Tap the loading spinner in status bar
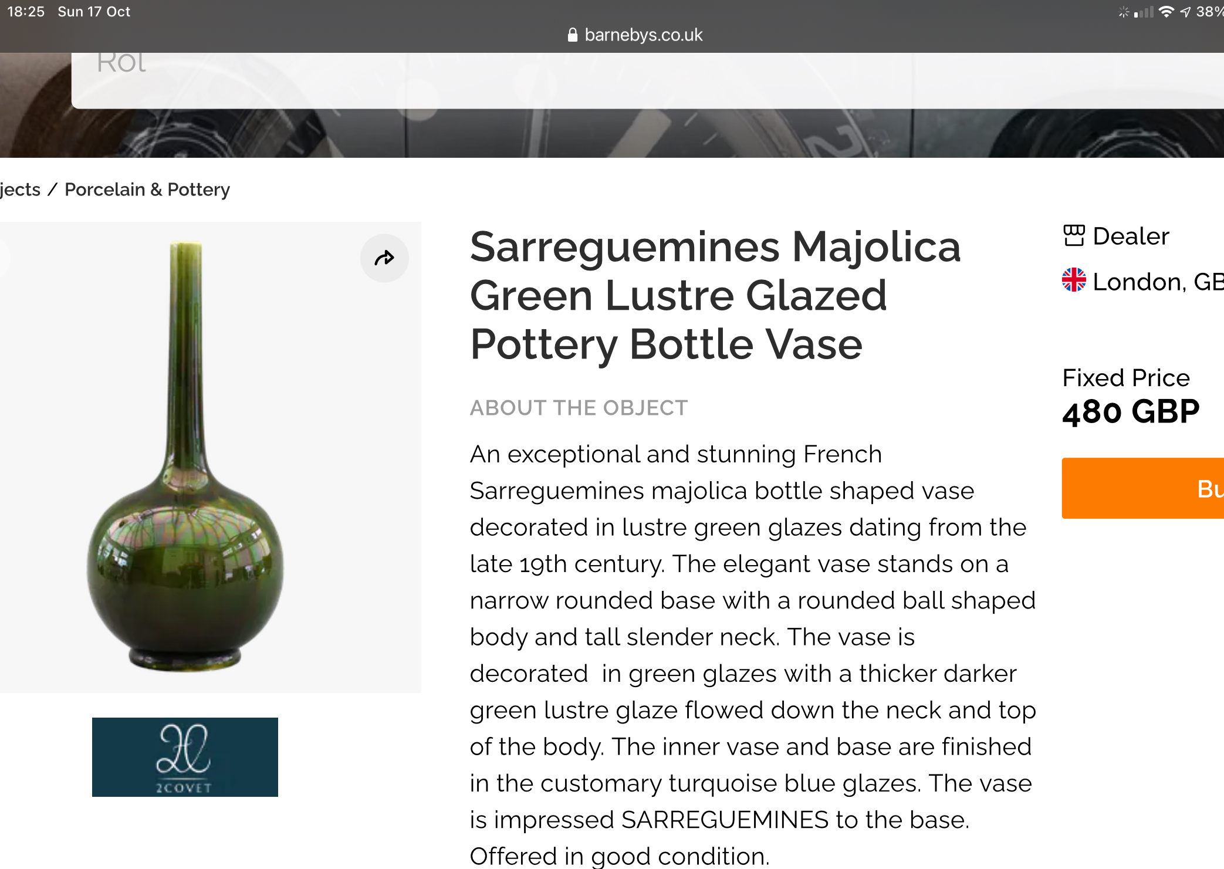This screenshot has height=869, width=1224. click(x=1123, y=12)
